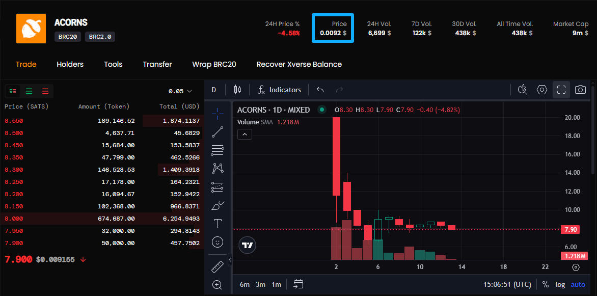Switch to the Trade tab
This screenshot has width=597, height=296.
click(26, 64)
